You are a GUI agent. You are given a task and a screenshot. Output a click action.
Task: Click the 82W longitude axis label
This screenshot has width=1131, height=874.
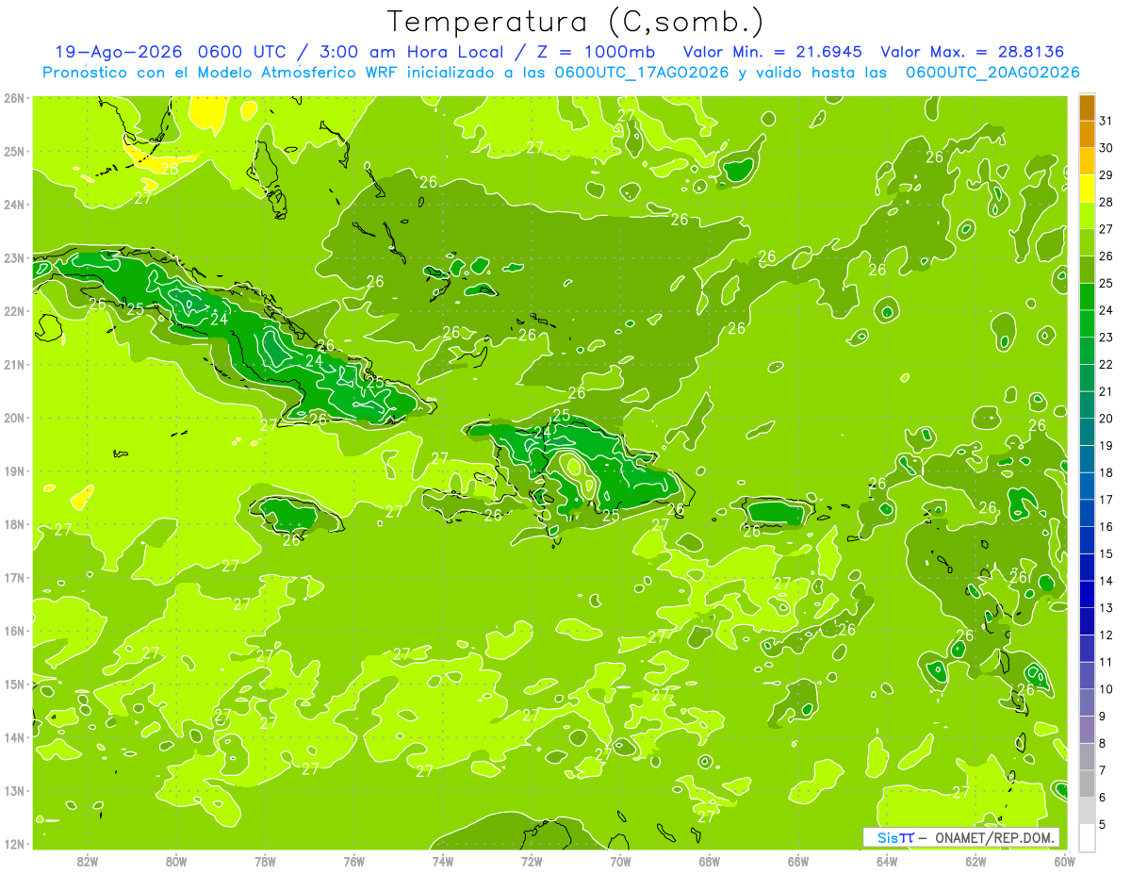click(x=88, y=861)
